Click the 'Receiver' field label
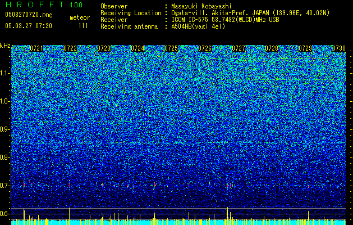 [114, 20]
